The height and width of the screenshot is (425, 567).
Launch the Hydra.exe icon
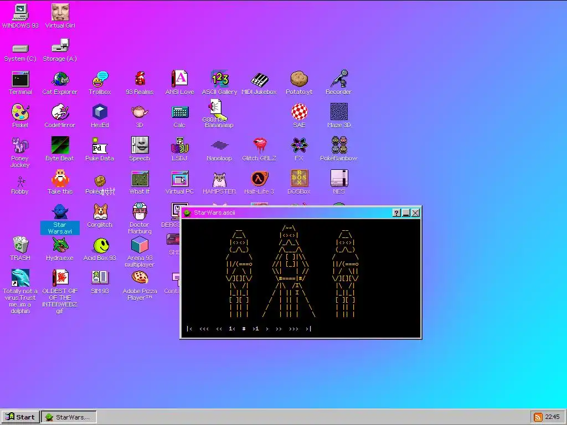pos(60,248)
